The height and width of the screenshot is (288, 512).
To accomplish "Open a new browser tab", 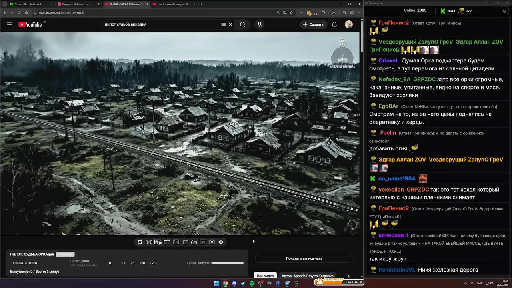I will pos(202,4).
